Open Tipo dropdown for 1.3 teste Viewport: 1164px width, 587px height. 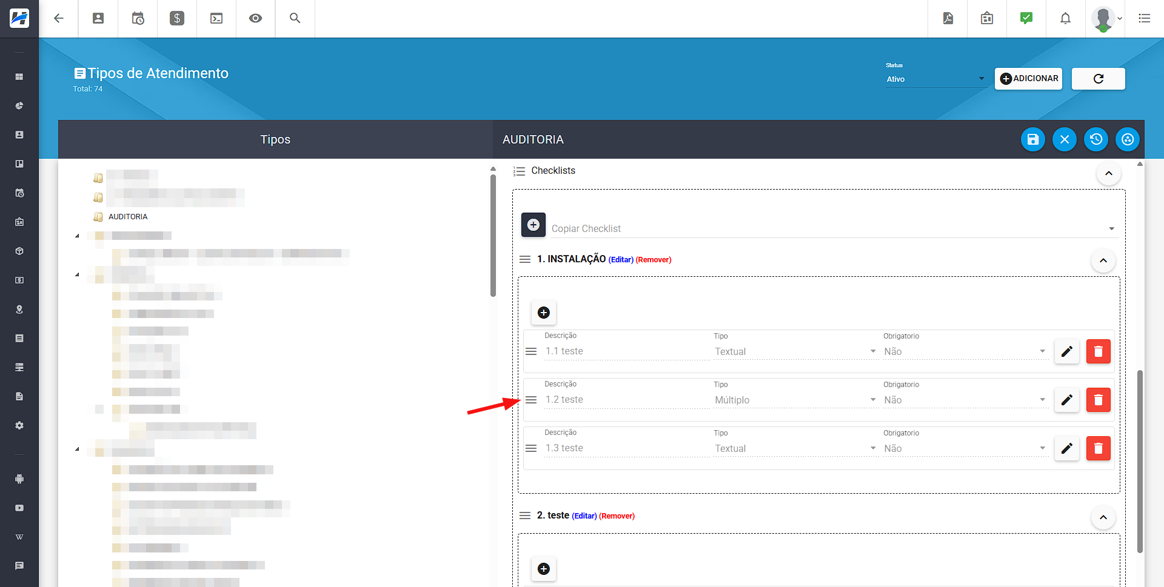795,448
